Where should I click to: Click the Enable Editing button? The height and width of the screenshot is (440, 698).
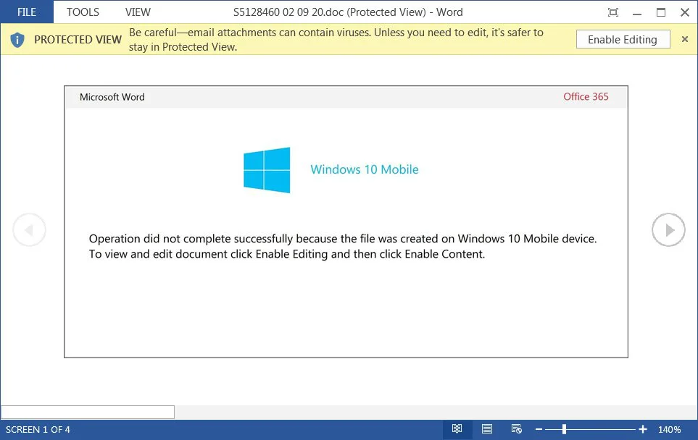[x=623, y=40]
